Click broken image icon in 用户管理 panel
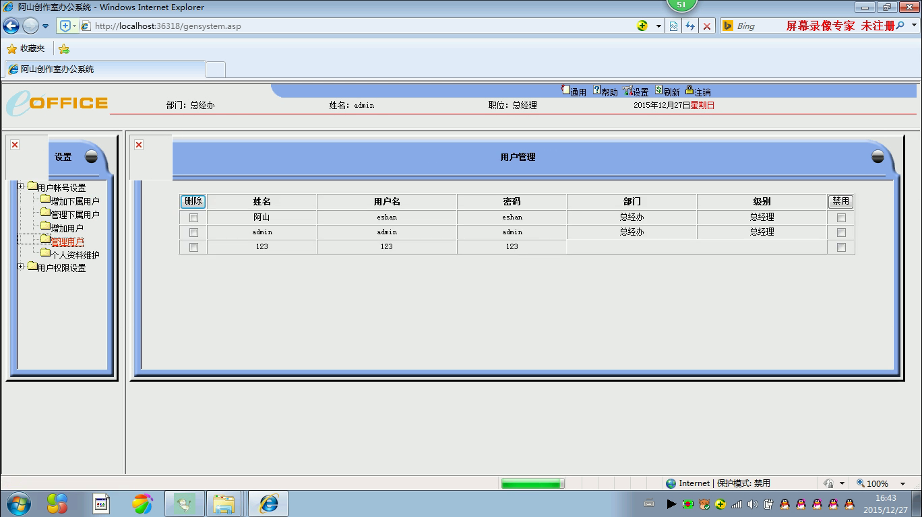 139,145
